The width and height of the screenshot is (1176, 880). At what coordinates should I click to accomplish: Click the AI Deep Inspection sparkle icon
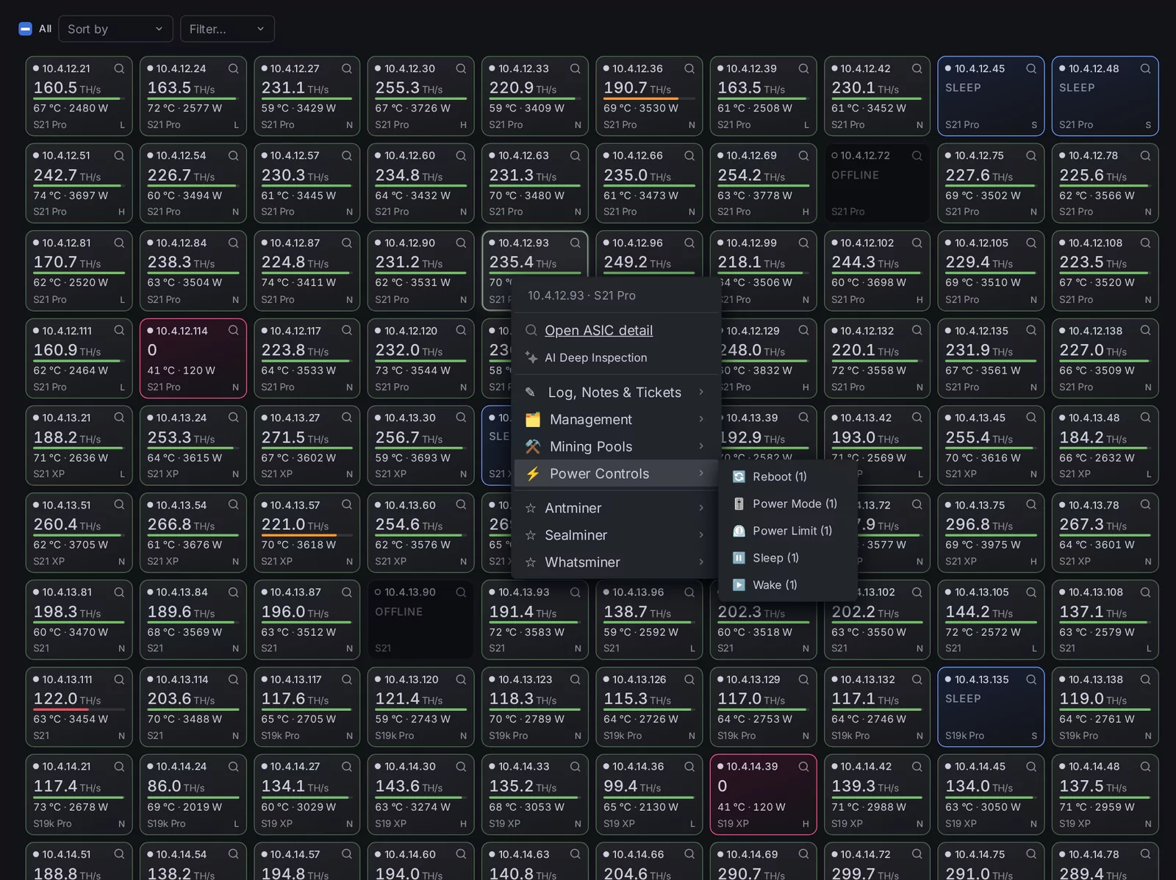point(531,357)
